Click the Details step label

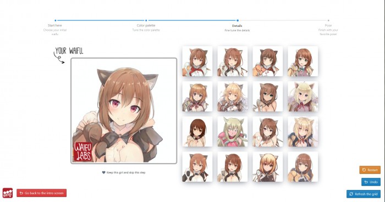237,26
